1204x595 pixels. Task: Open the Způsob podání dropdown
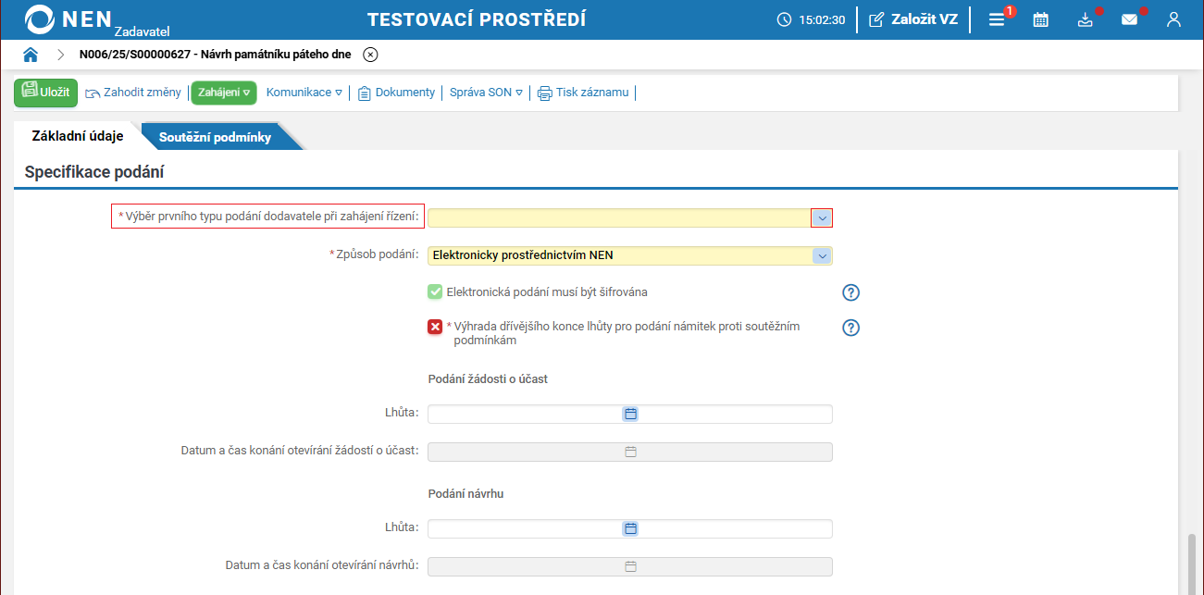click(822, 255)
